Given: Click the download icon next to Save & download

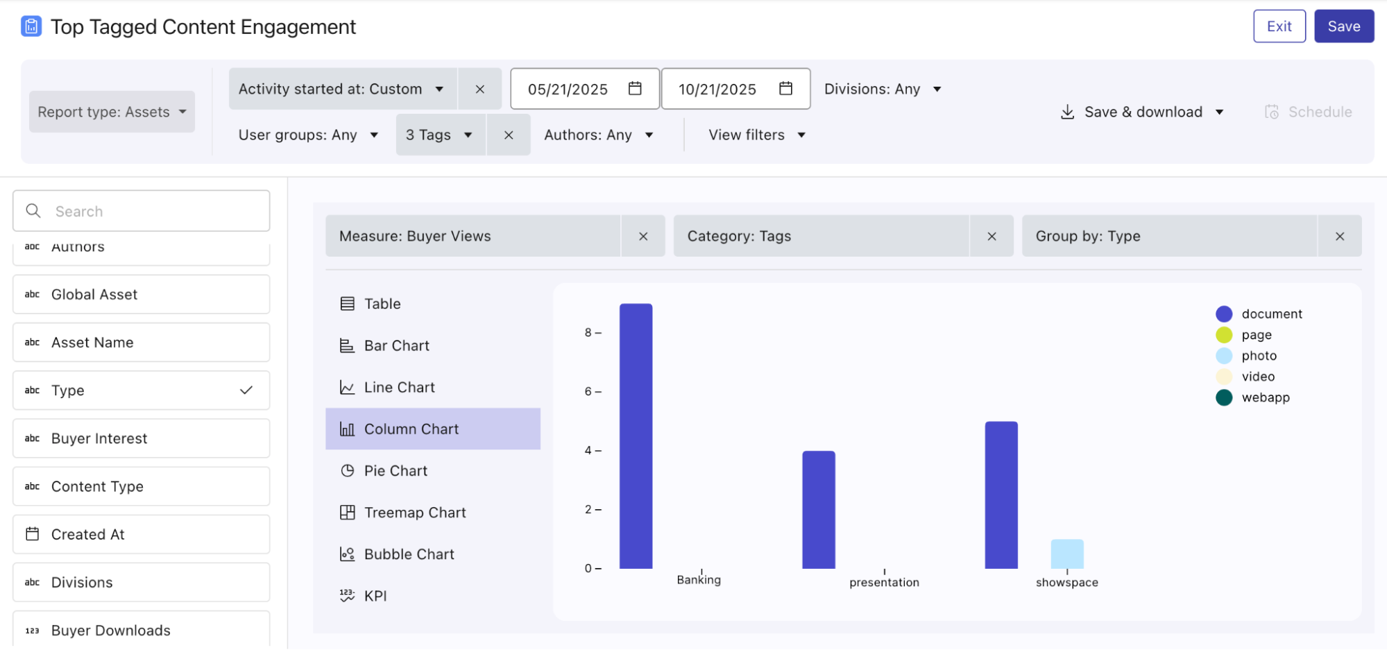Looking at the screenshot, I should point(1066,111).
